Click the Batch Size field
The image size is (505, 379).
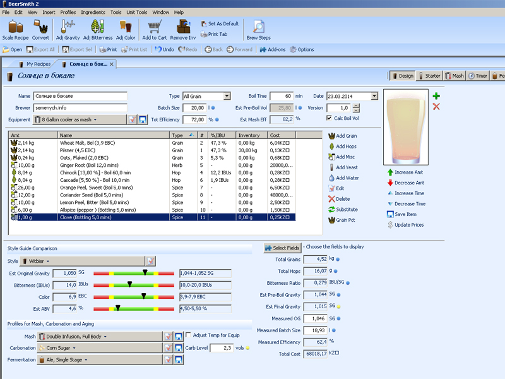194,108
